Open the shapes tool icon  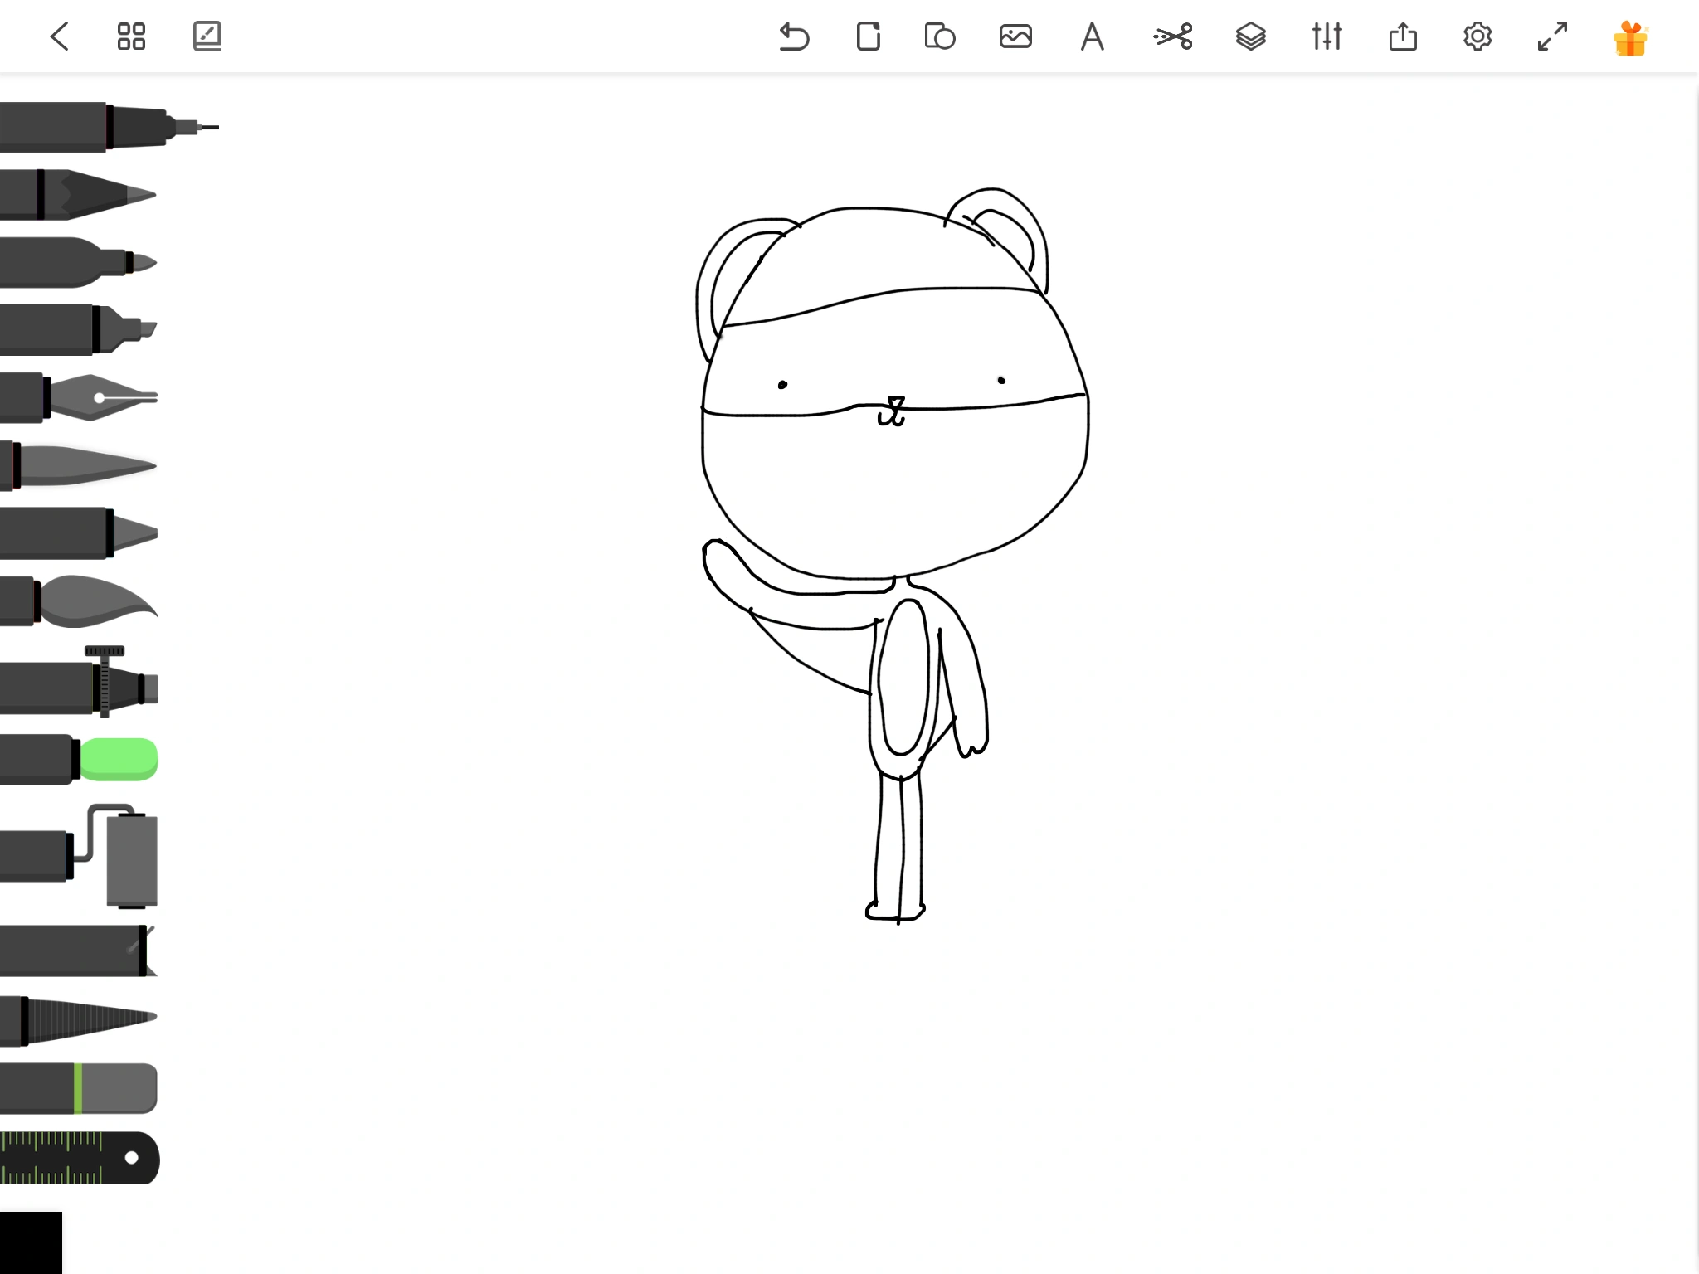pyautogui.click(x=940, y=36)
